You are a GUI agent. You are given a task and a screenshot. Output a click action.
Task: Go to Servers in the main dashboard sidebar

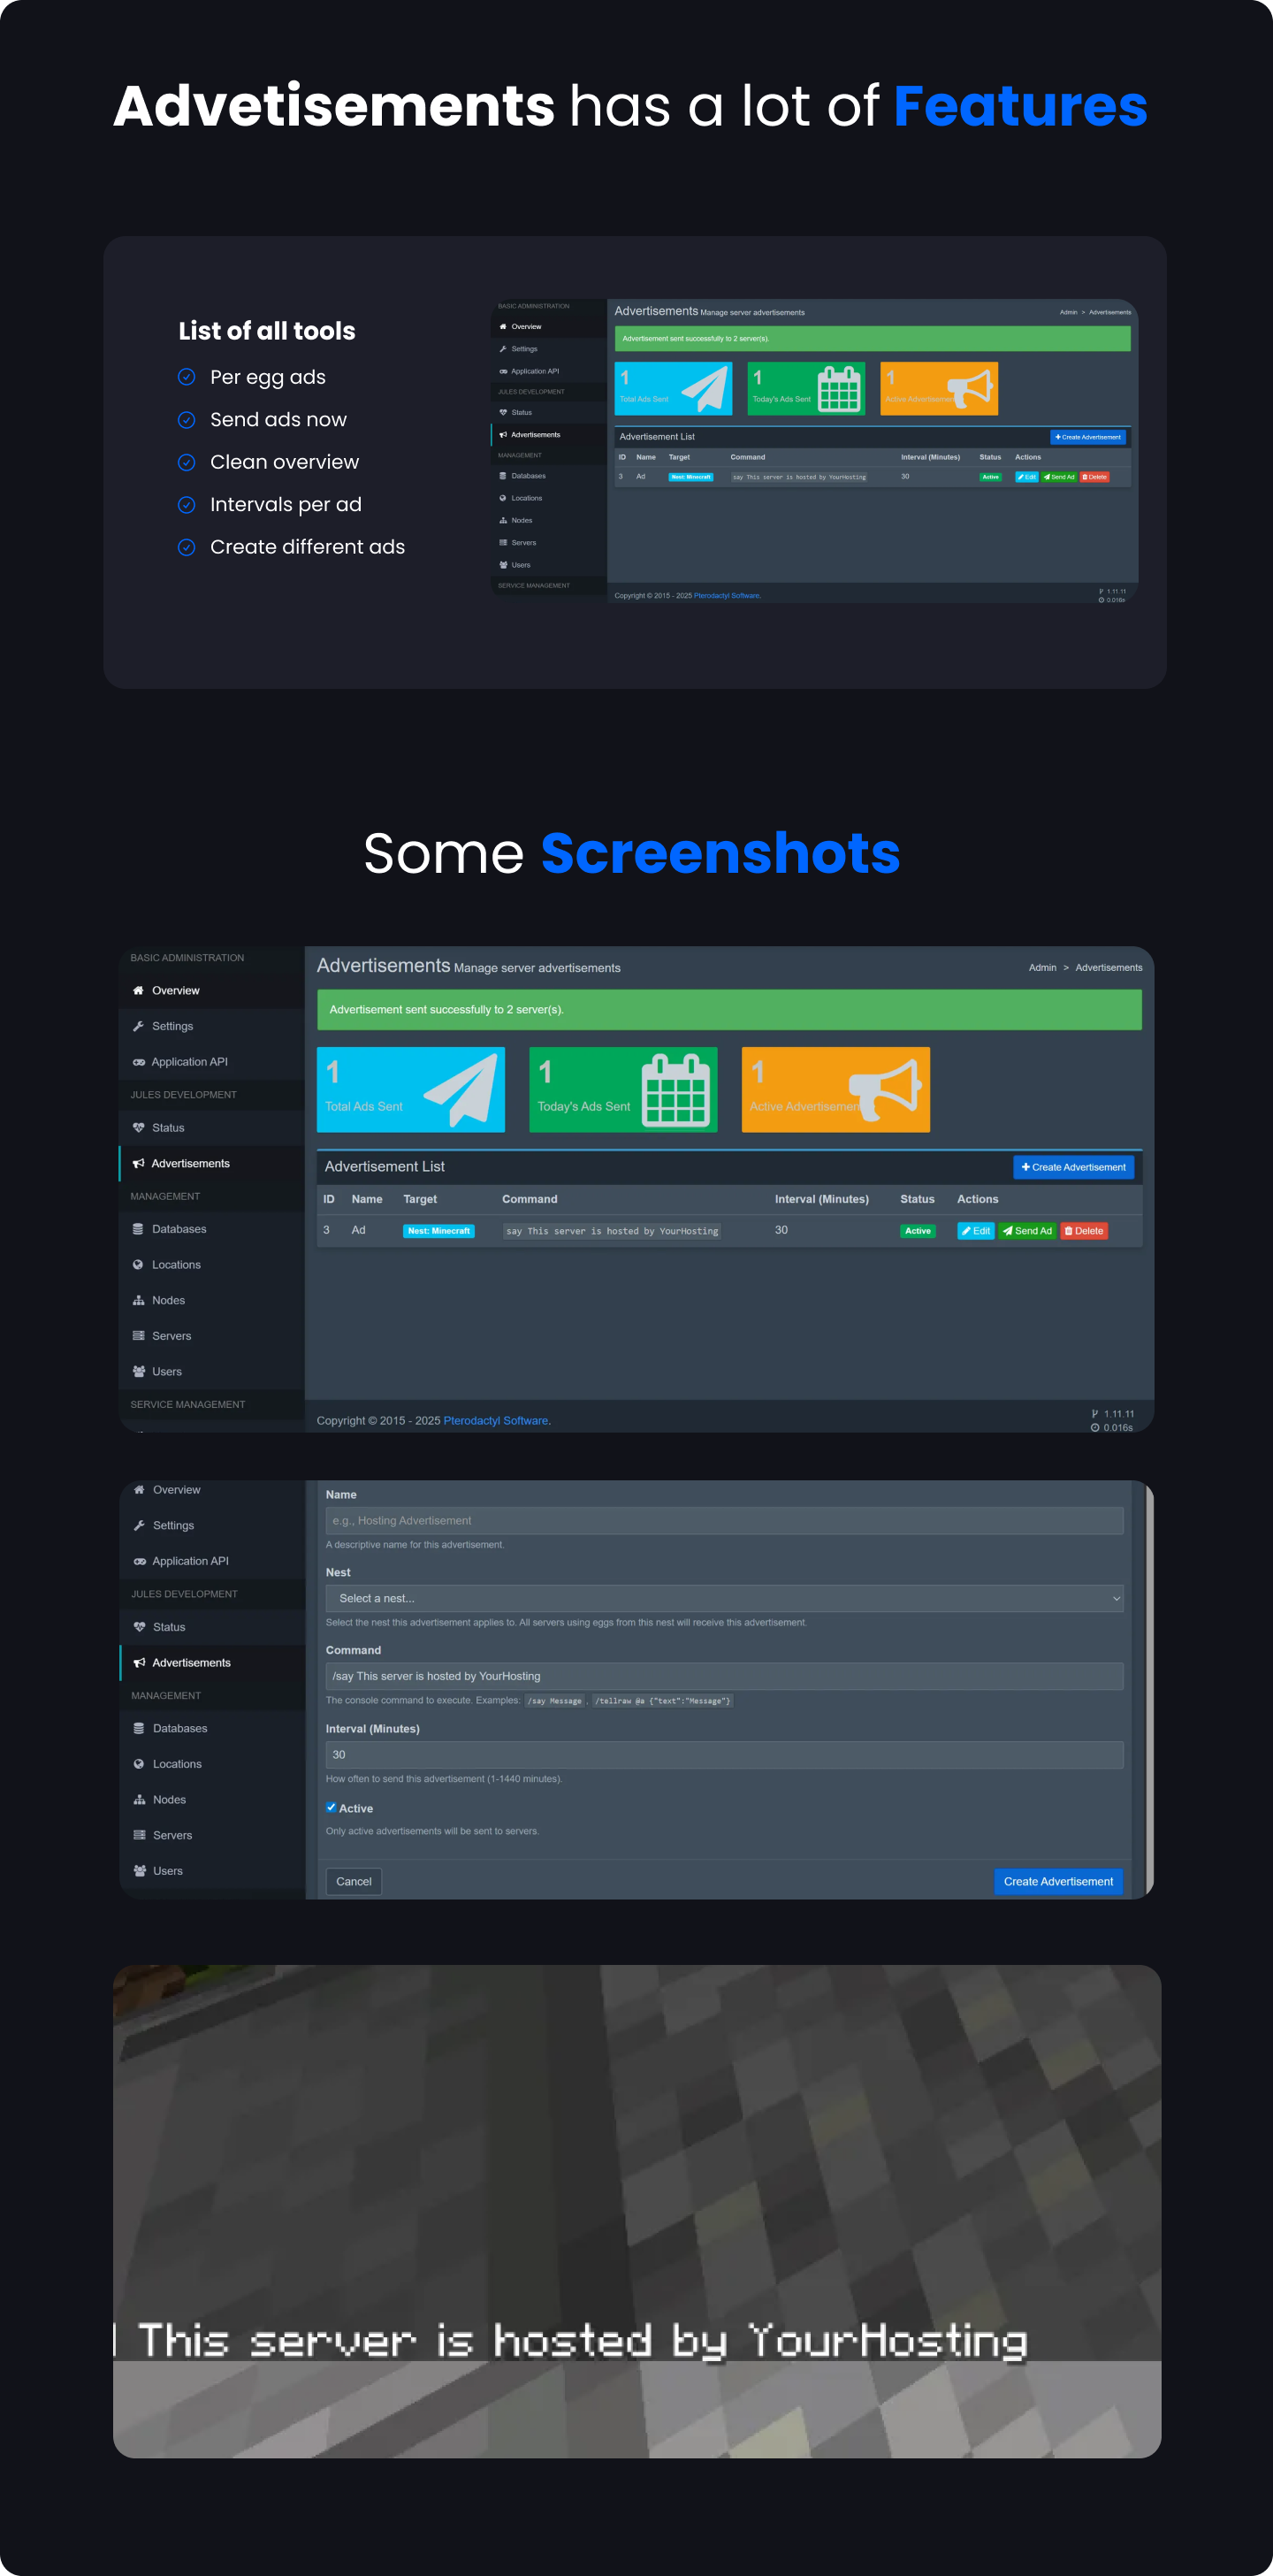171,1336
